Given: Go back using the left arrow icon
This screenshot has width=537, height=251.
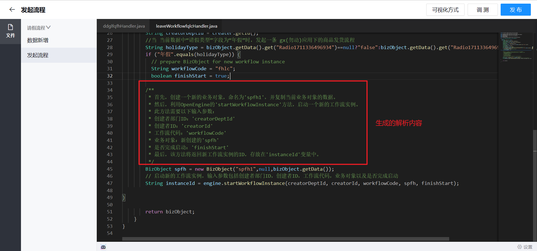Looking at the screenshot, I should [12, 10].
